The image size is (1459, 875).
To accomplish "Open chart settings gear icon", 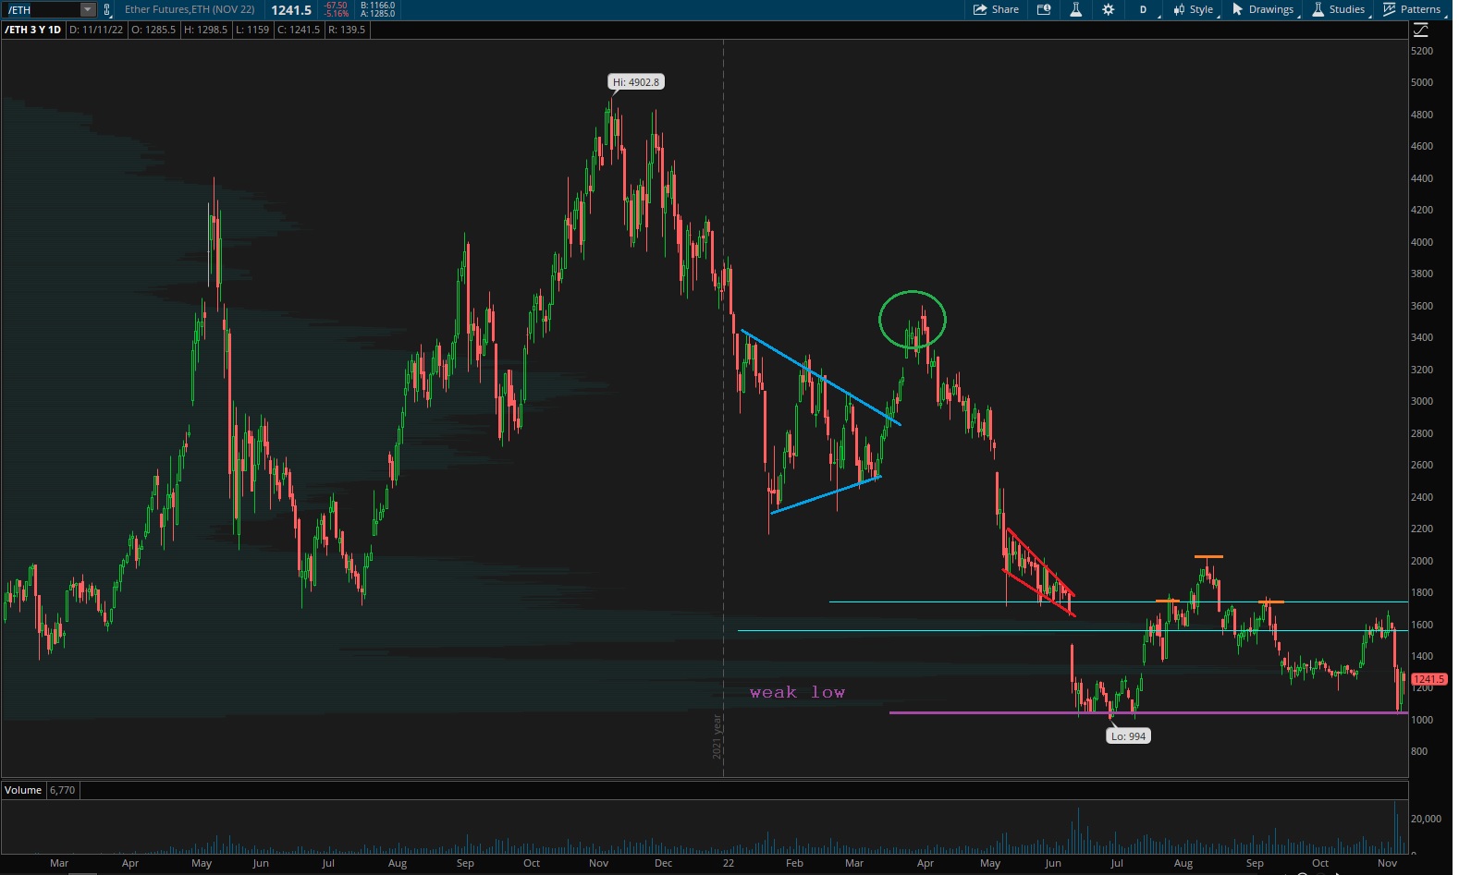I will 1108,9.
